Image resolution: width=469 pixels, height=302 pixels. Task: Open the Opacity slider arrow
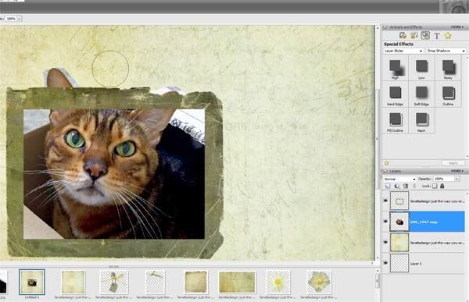coord(457,179)
